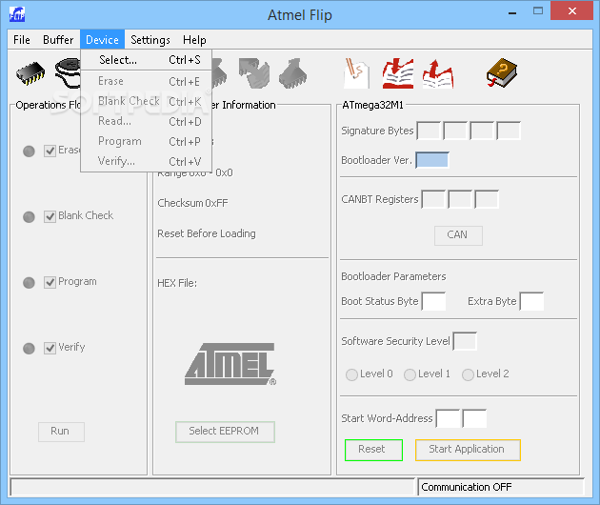
Task: Close the Atmel Flip window
Action: pyautogui.click(x=572, y=10)
